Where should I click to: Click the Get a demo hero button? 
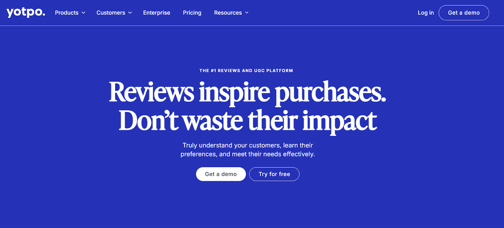[221, 174]
